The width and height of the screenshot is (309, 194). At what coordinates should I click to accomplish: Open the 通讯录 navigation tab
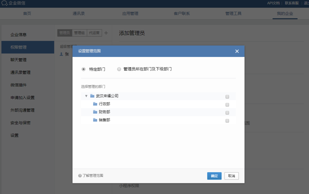78,13
